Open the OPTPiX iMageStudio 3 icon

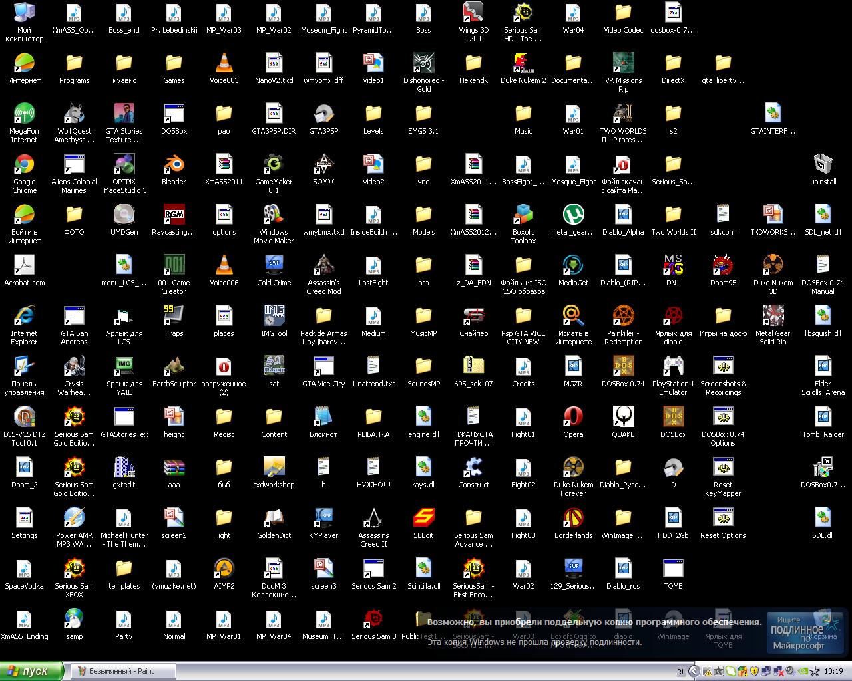pos(124,164)
